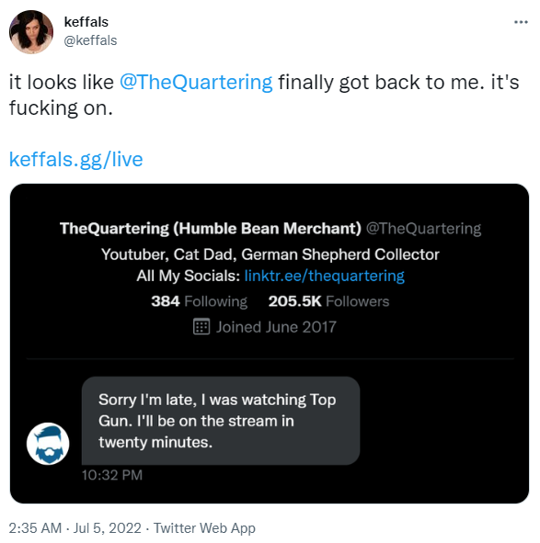Click the Youtuber, Cat Dad bio text
Viewport: 540px width, 543px height.
click(x=270, y=255)
